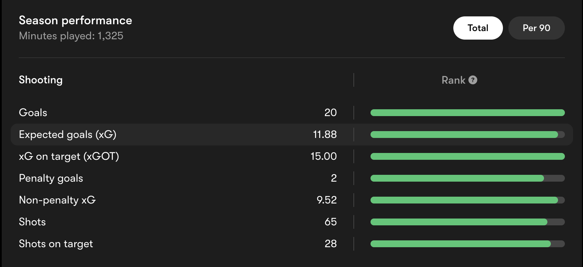
Task: Click the Shots rank progress bar
Action: coord(467,222)
